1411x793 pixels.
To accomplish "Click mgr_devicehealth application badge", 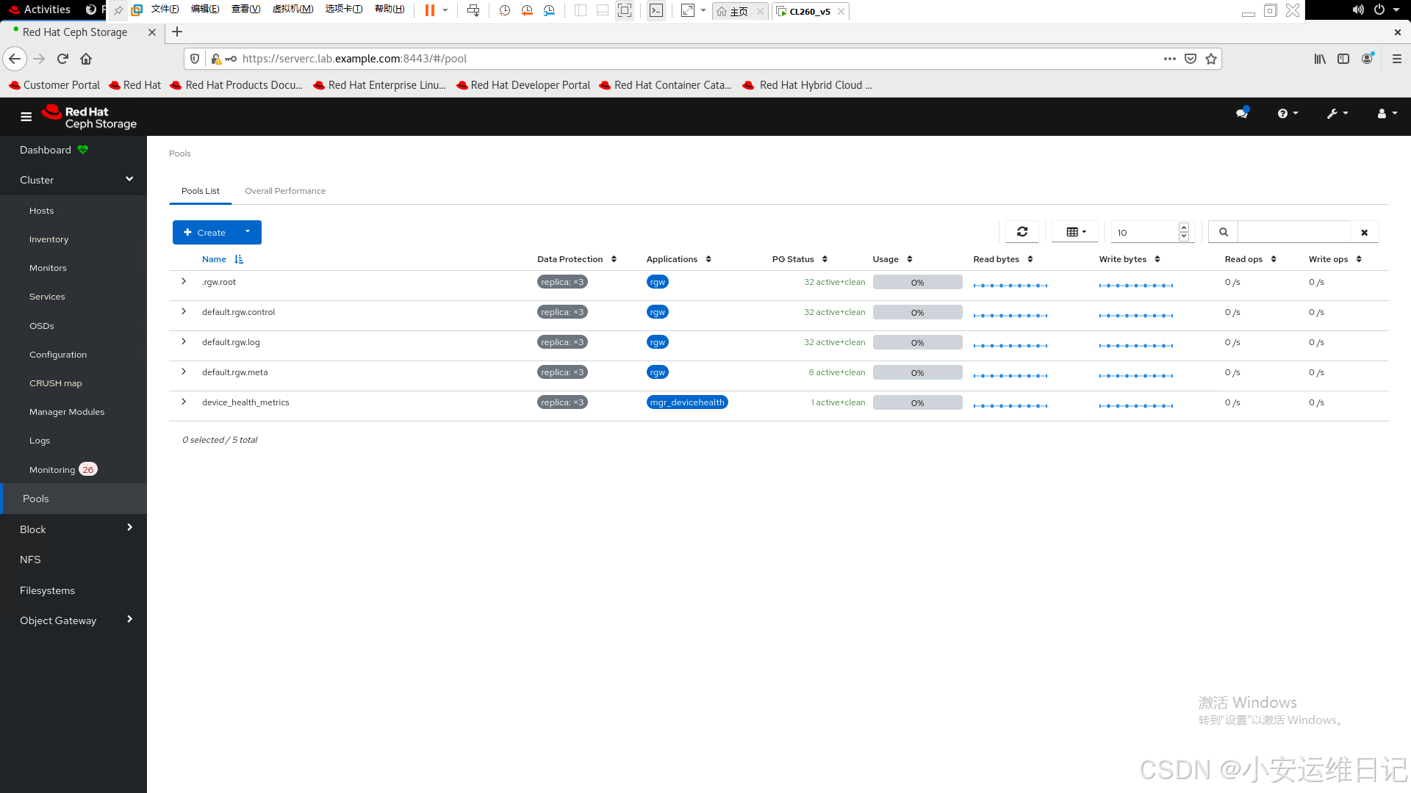I will point(687,402).
